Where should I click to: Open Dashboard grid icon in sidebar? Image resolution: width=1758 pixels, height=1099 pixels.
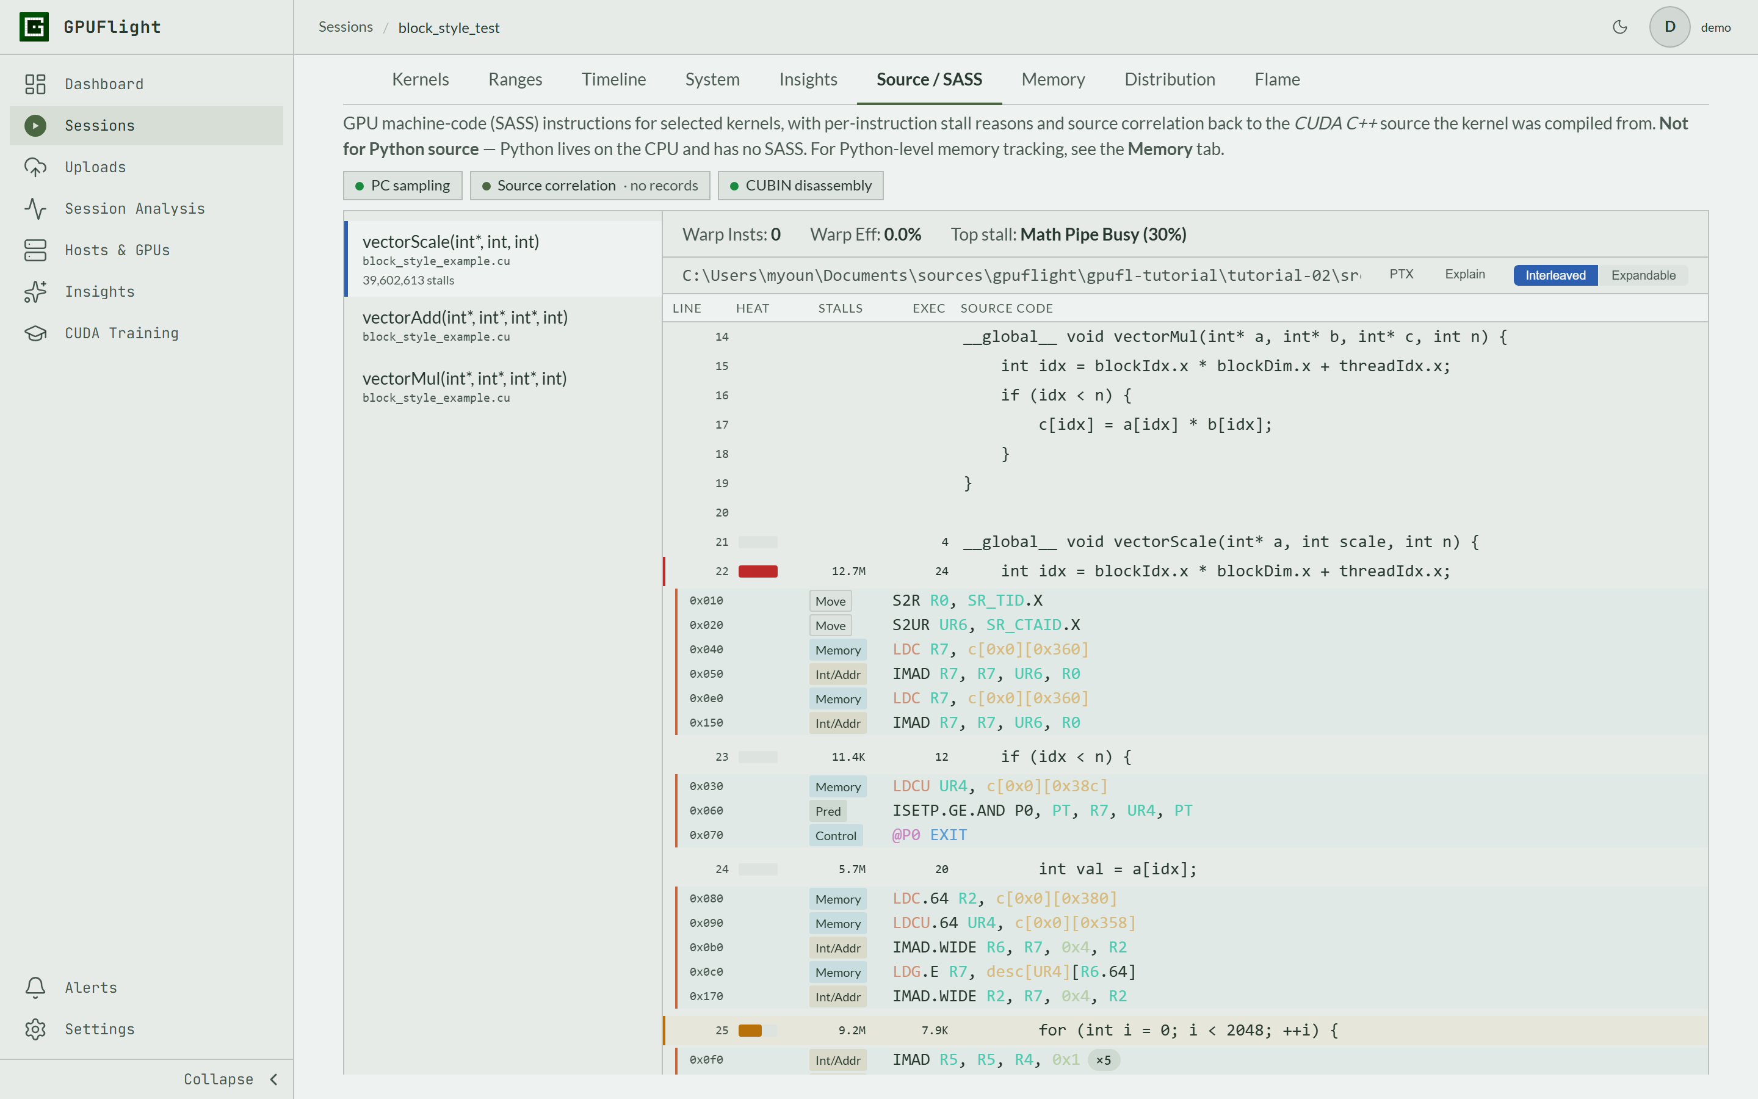[x=35, y=84]
